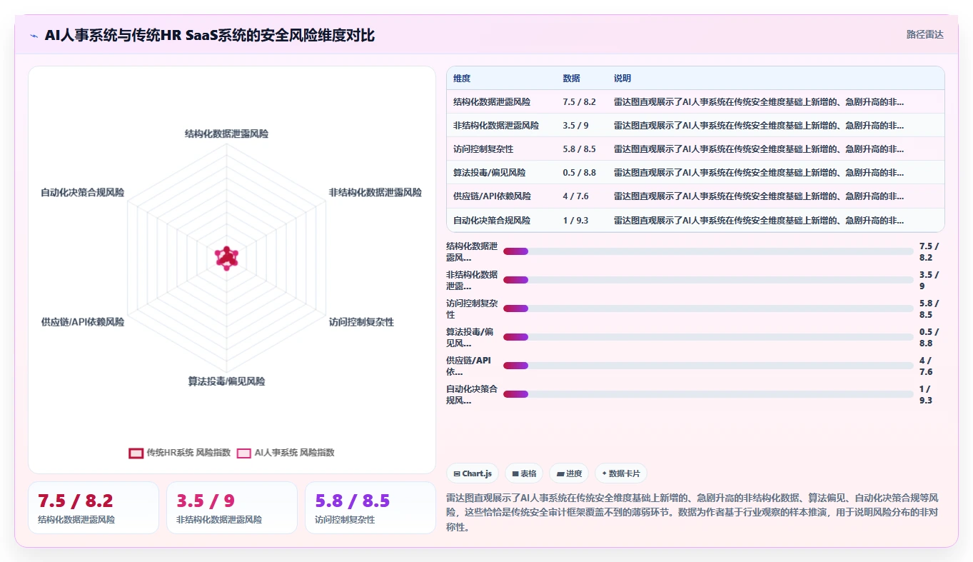Click the description paragraph below the chips
Screen dimensions: 973x562
692,513
